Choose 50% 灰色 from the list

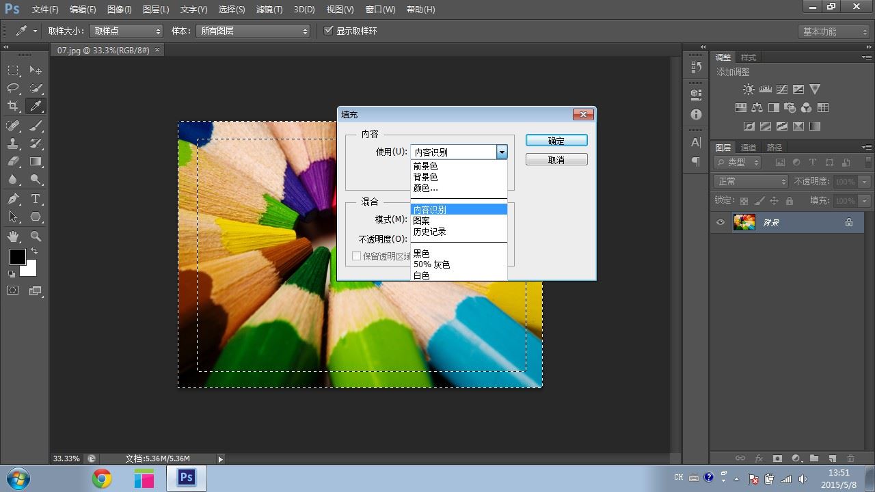tap(431, 264)
